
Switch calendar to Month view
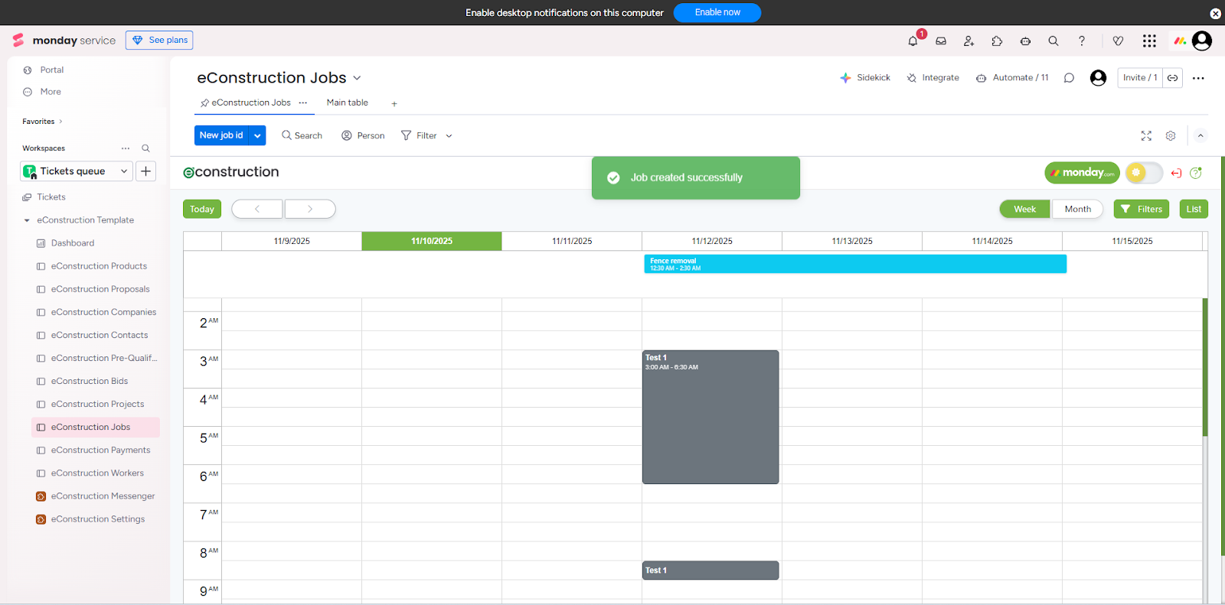(1077, 209)
